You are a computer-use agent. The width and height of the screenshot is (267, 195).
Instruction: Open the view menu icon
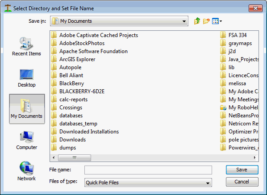tap(215, 21)
